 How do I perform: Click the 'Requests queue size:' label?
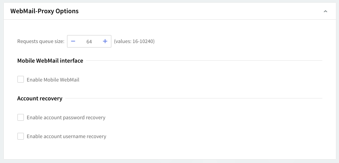[x=41, y=42]
